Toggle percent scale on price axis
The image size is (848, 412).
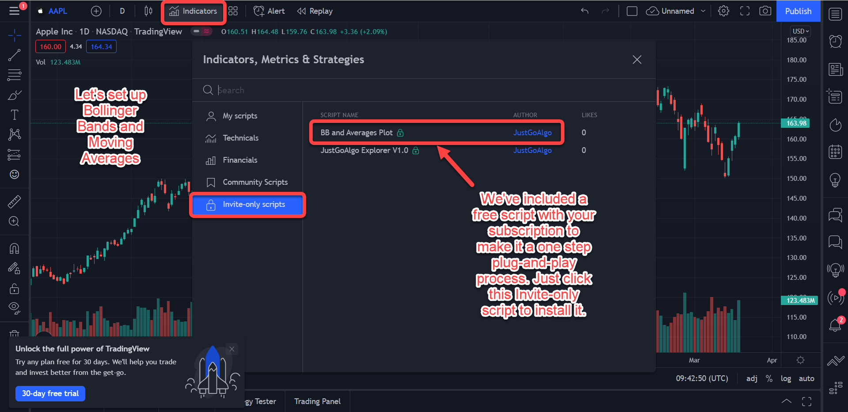coord(769,378)
